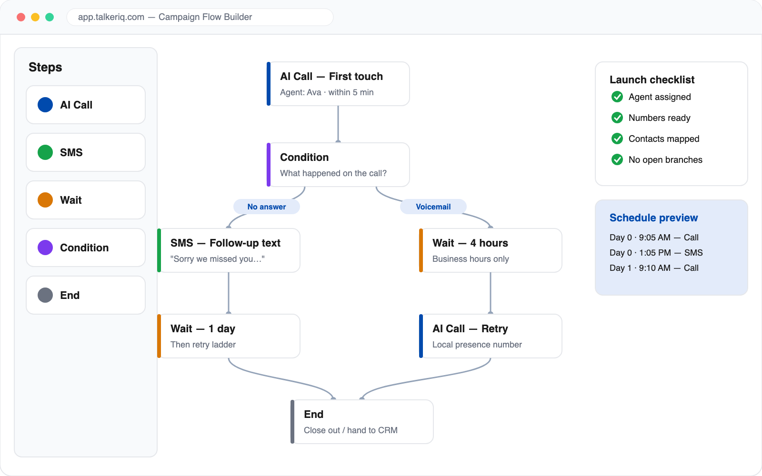Click 'Day 1 · 9:10 AM — Call' entry
Image resolution: width=762 pixels, height=476 pixels.
click(654, 268)
